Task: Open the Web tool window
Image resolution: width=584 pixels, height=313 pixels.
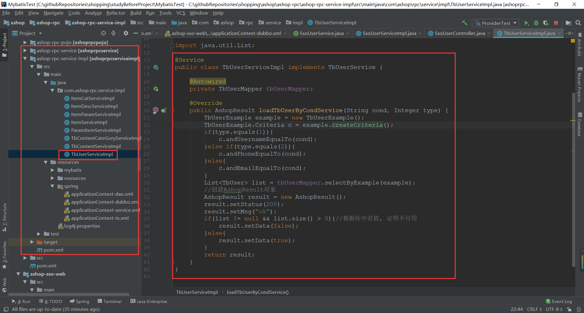Action: [4, 285]
